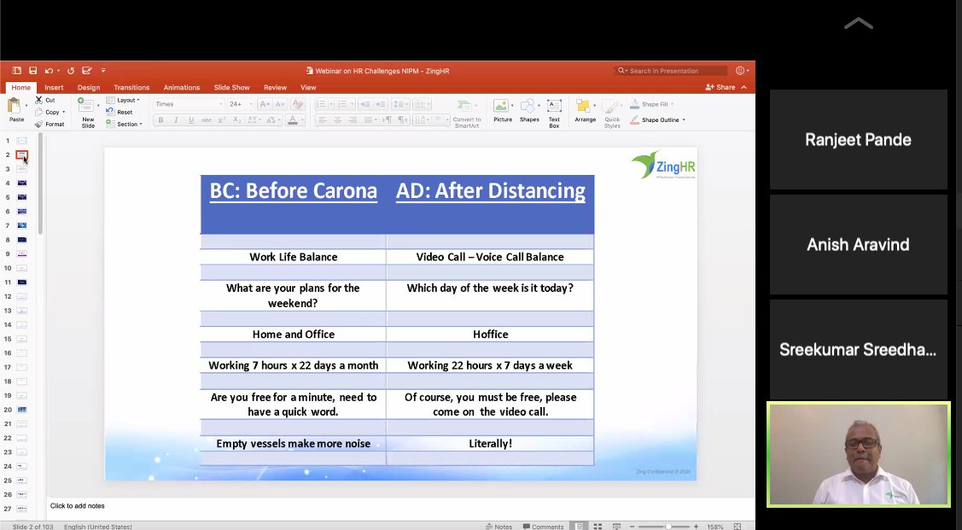Click the Clear Formatting eraser icon
The height and width of the screenshot is (530, 962).
tap(298, 104)
